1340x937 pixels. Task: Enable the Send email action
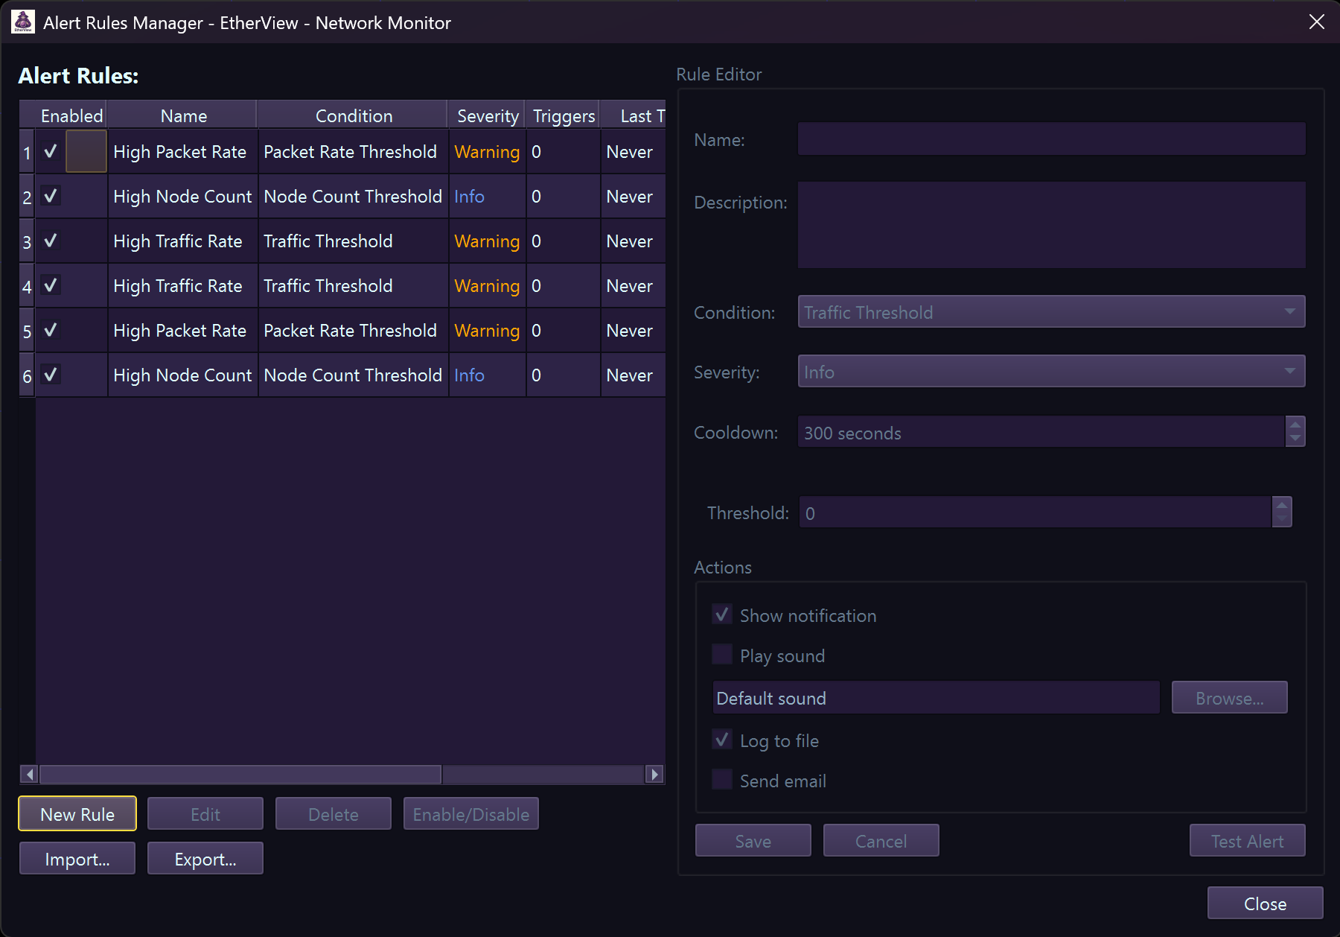721,779
